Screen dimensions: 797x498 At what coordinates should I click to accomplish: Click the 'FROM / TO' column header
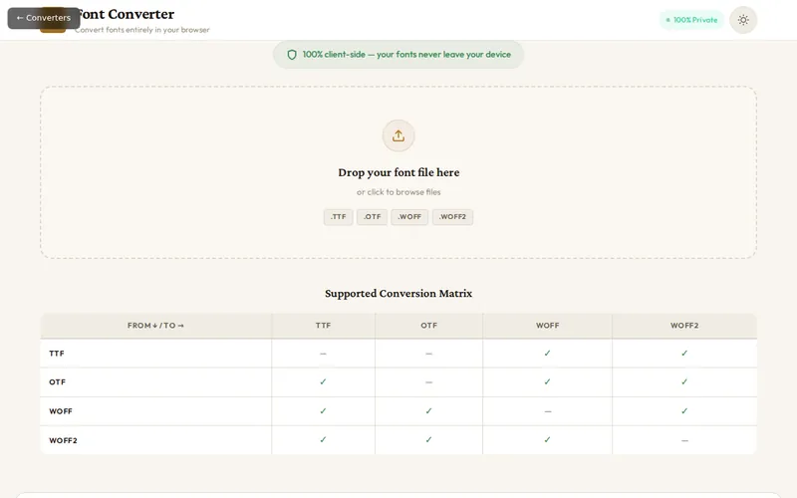tap(155, 326)
